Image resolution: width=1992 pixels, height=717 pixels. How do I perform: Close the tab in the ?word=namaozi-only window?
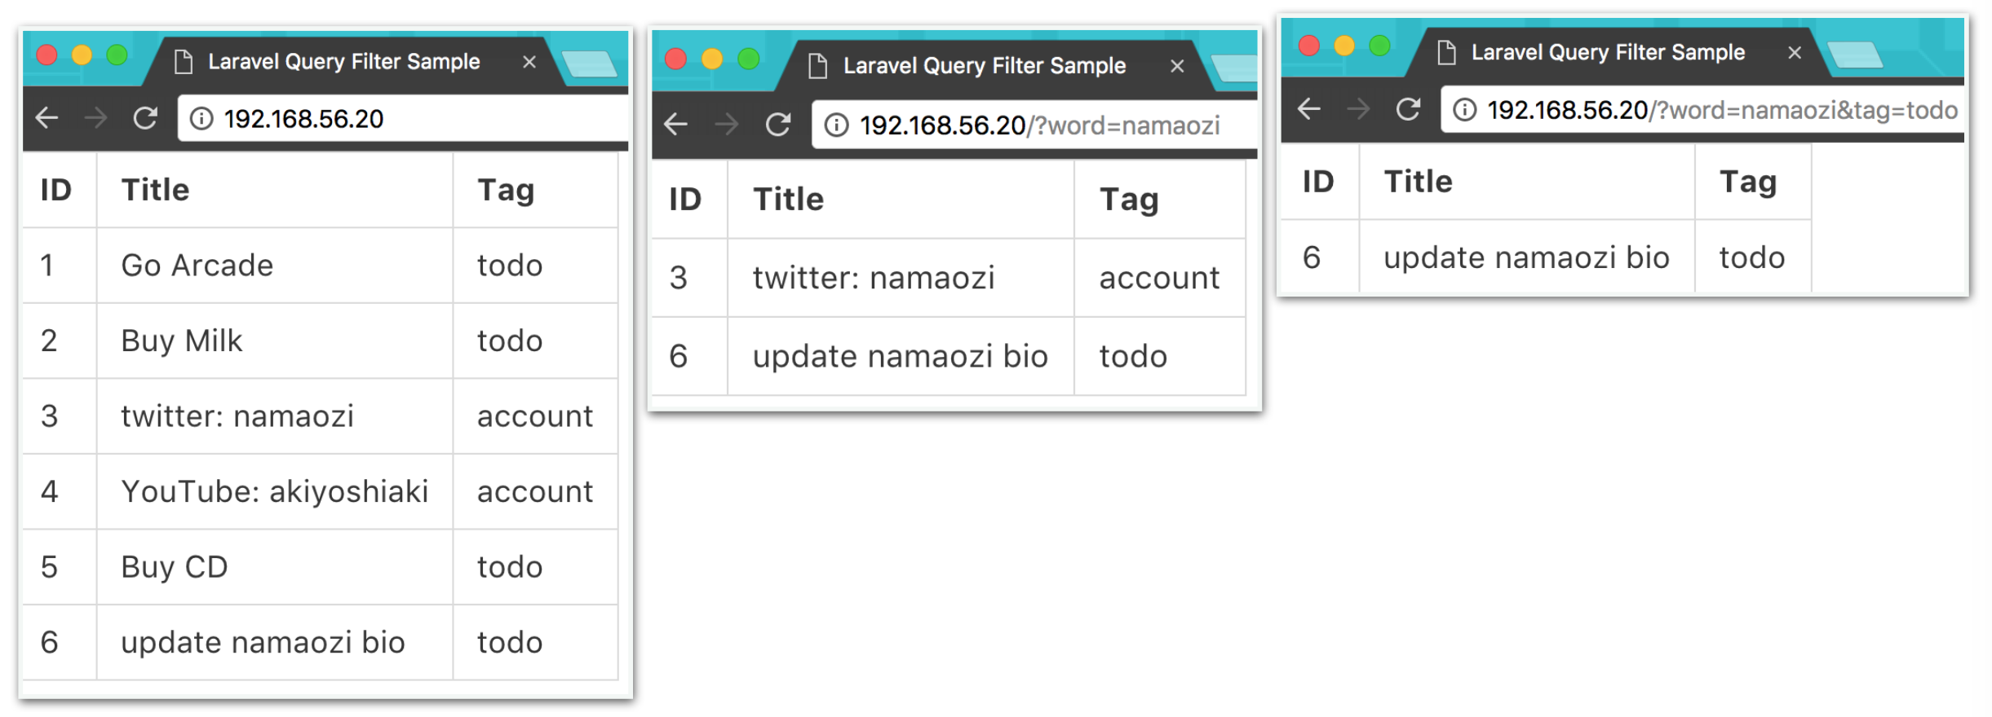click(x=1177, y=66)
